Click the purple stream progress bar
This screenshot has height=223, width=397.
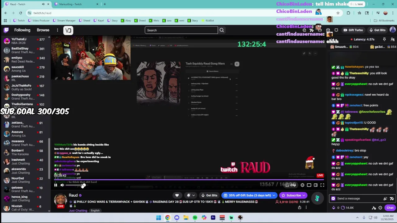click(189, 180)
